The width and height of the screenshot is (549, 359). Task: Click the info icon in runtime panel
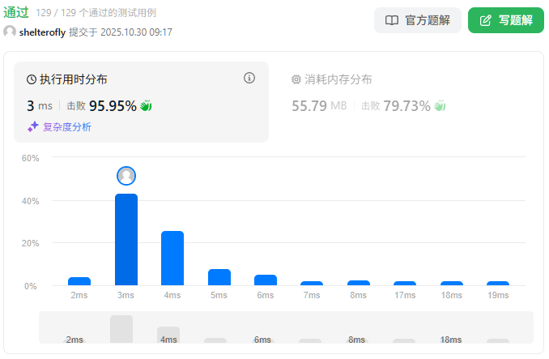249,79
